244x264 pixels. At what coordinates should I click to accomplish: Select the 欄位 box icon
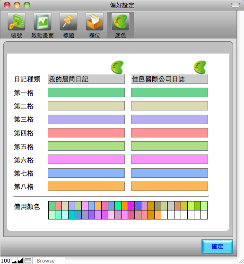[x=95, y=22]
